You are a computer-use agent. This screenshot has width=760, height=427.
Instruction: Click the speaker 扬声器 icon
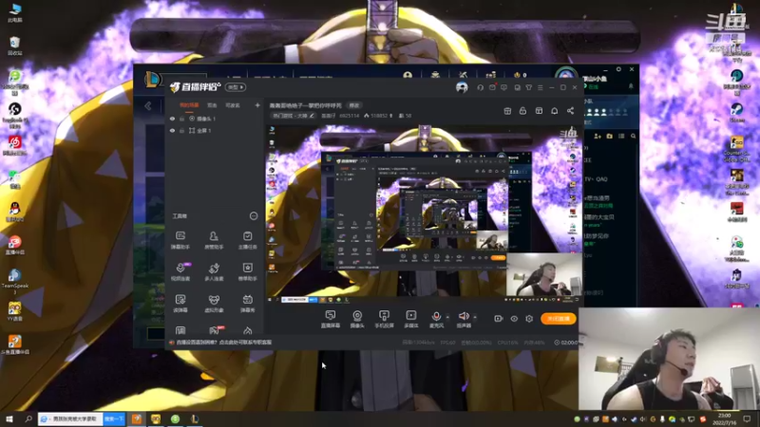464,316
